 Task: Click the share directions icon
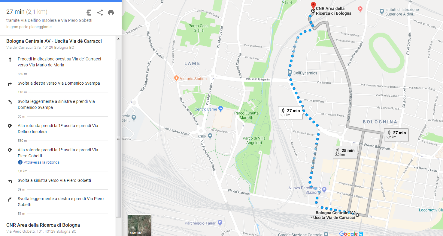pyautogui.click(x=100, y=13)
